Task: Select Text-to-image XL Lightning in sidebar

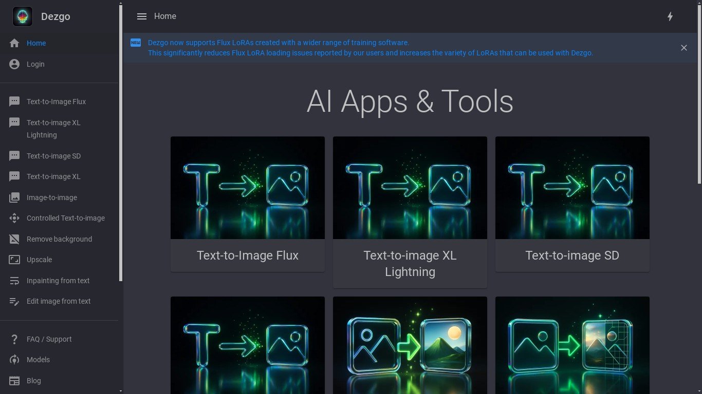Action: 53,129
